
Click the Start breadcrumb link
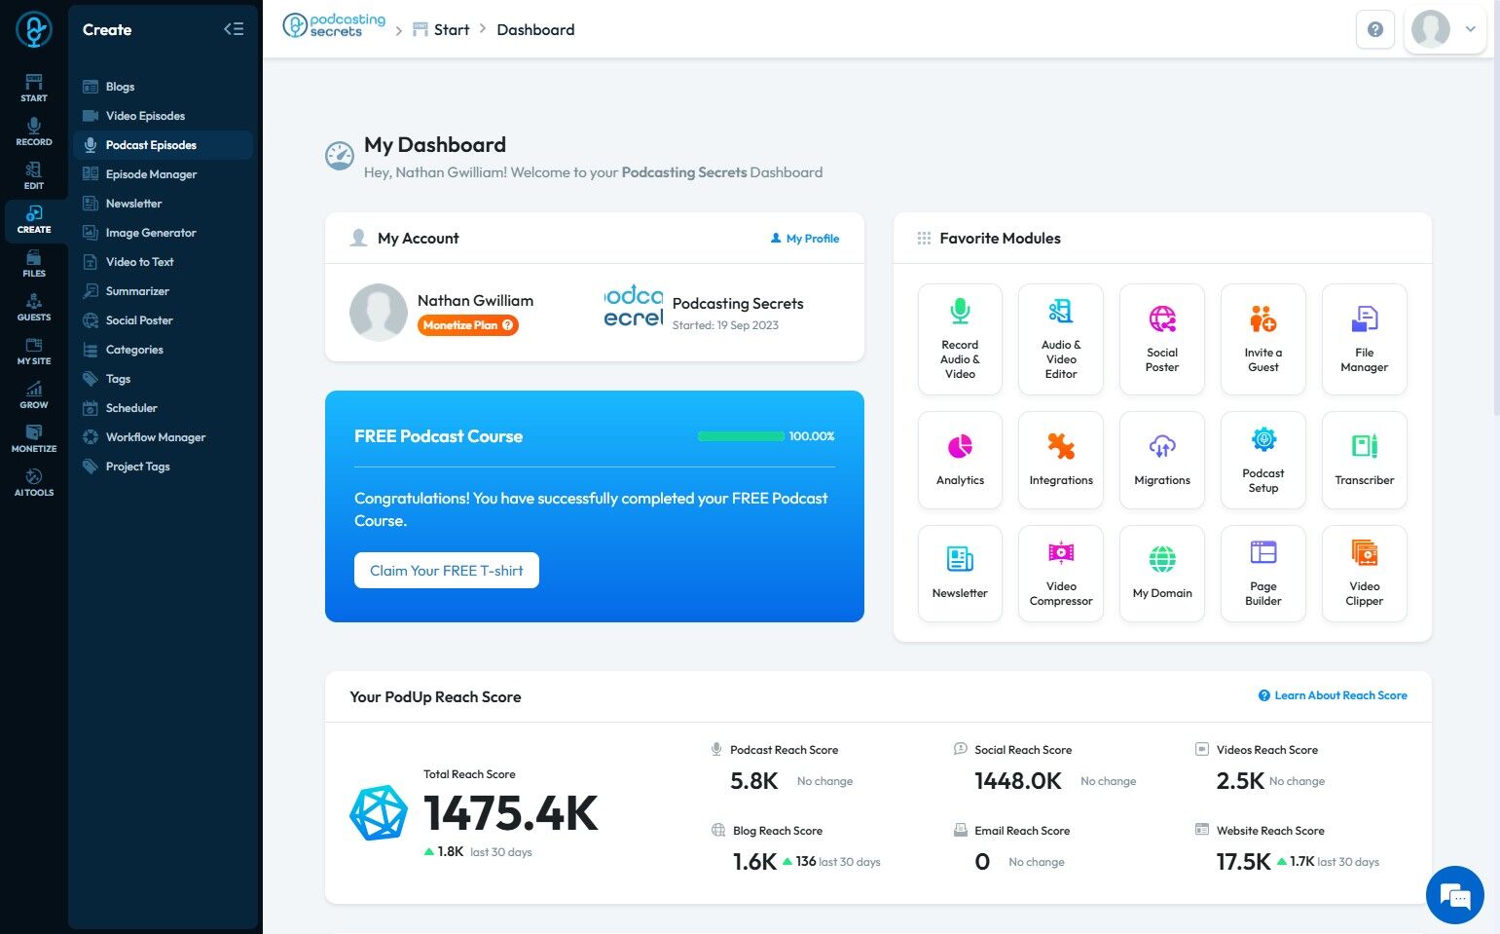click(x=441, y=29)
